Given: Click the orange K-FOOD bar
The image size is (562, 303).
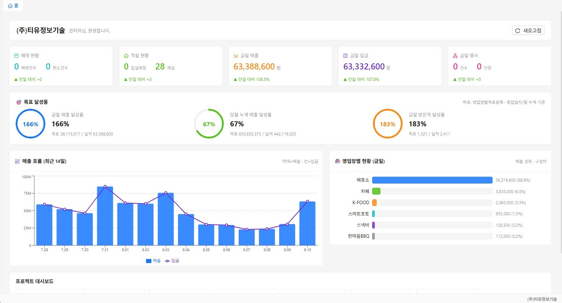Looking at the screenshot, I should (374, 203).
